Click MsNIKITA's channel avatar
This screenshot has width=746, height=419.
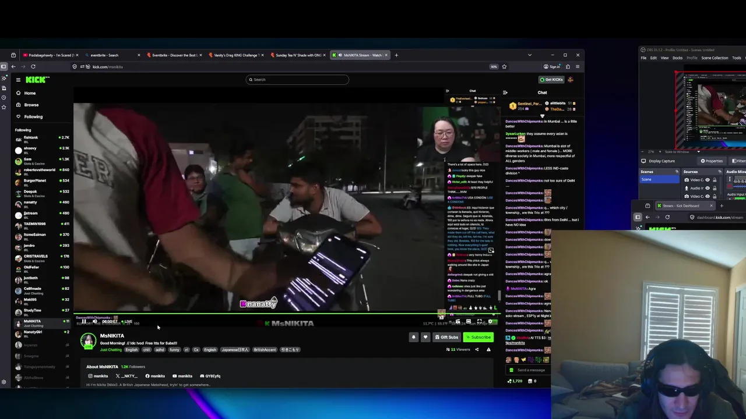click(x=88, y=341)
